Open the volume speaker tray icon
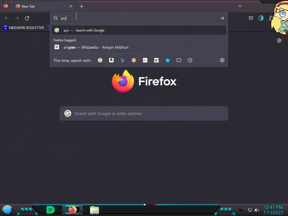This screenshot has height=216, width=288. click(x=257, y=210)
